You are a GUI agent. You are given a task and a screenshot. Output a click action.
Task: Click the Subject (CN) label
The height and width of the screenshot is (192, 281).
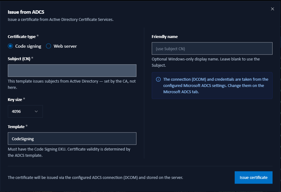click(19, 59)
